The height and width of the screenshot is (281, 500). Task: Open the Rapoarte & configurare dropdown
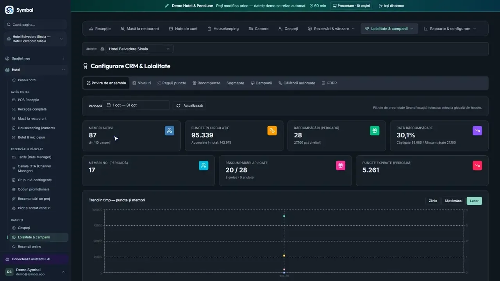point(450,28)
